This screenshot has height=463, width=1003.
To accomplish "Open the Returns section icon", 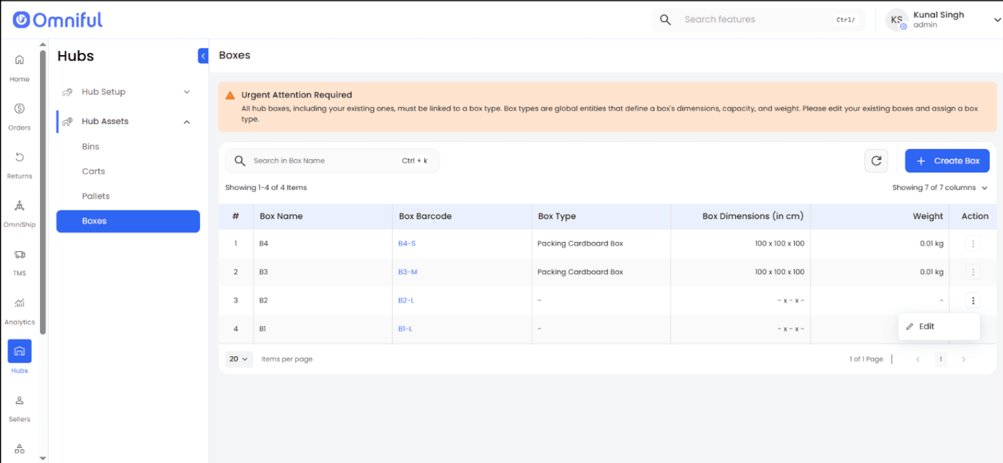I will point(20,157).
